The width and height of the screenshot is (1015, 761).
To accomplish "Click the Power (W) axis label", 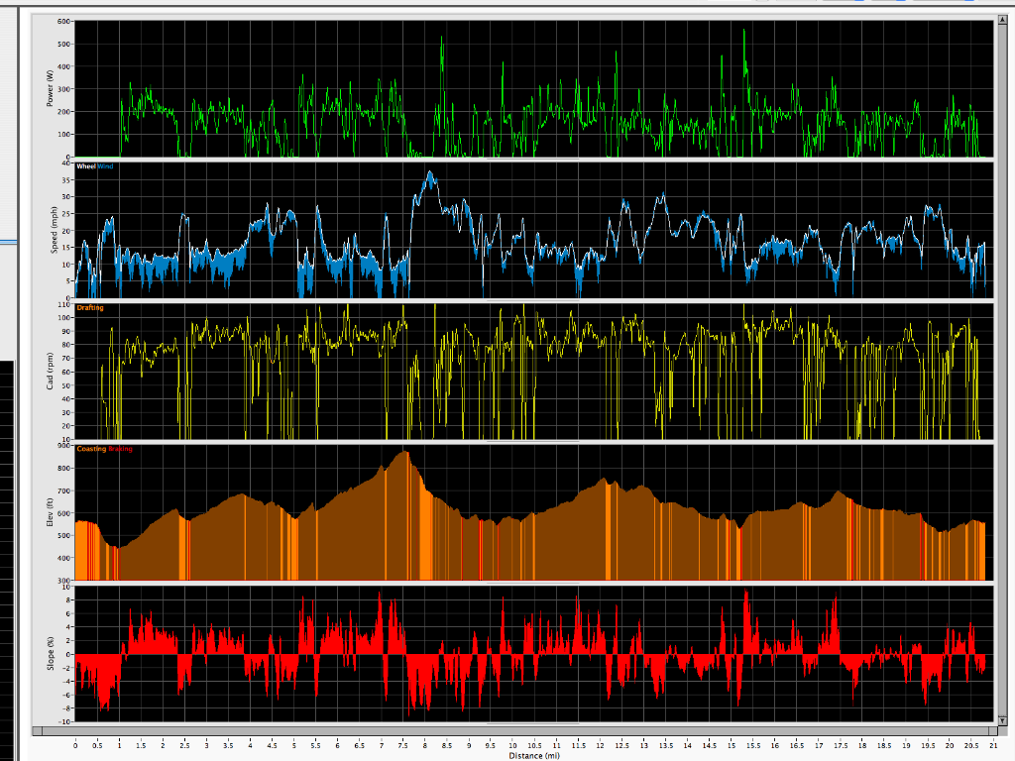I will (x=51, y=88).
